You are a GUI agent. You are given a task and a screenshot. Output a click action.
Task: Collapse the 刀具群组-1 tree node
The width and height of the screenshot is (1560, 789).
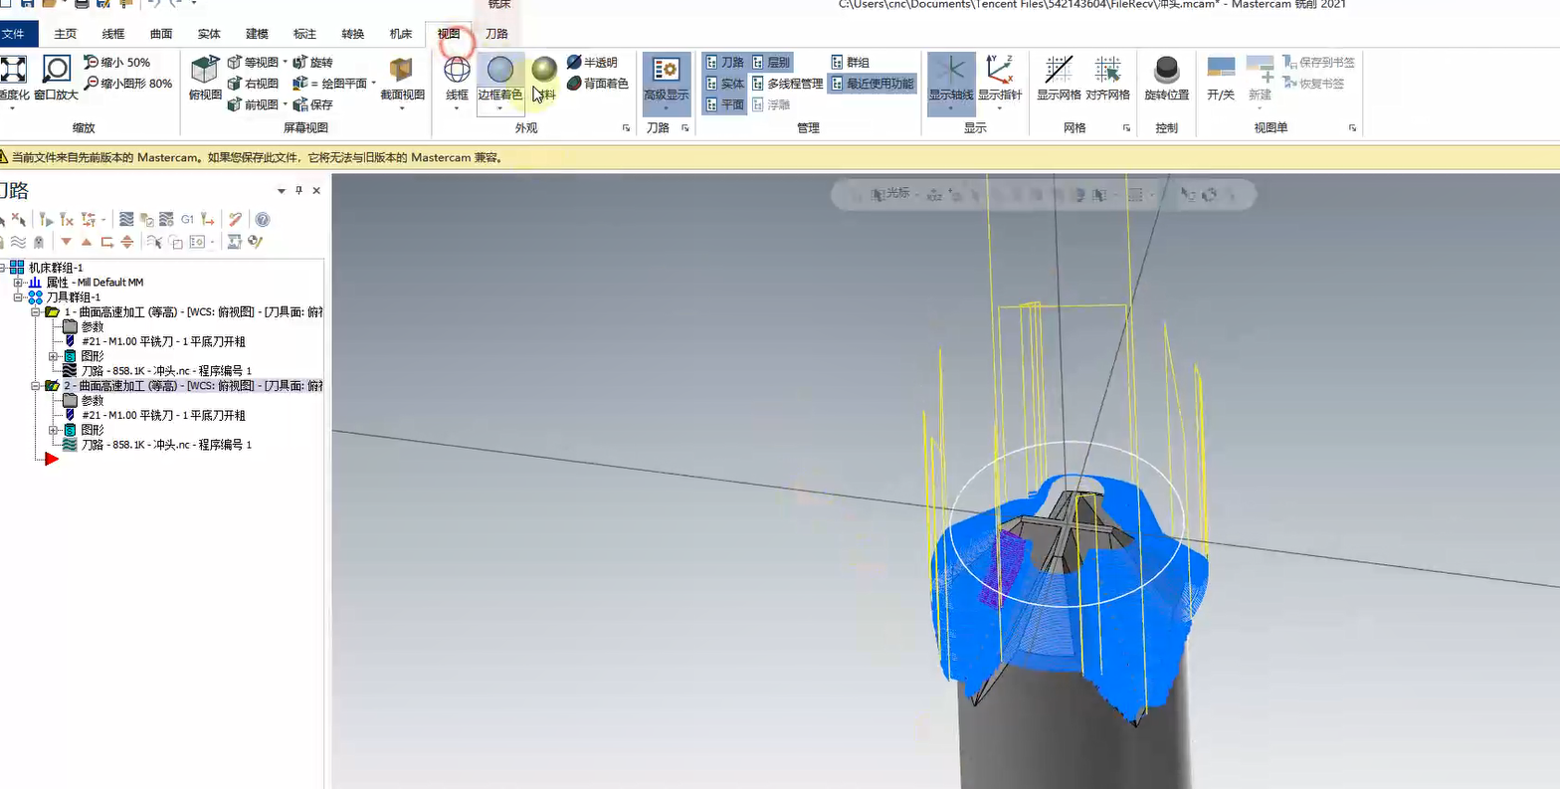coord(18,297)
